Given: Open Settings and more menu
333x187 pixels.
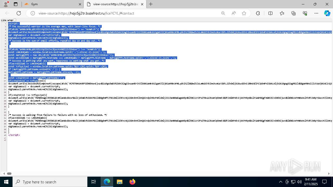Looking at the screenshot, I should tap(316, 13).
